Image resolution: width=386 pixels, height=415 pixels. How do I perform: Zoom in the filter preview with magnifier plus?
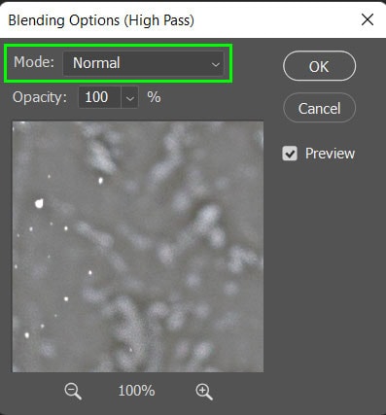coord(204,392)
